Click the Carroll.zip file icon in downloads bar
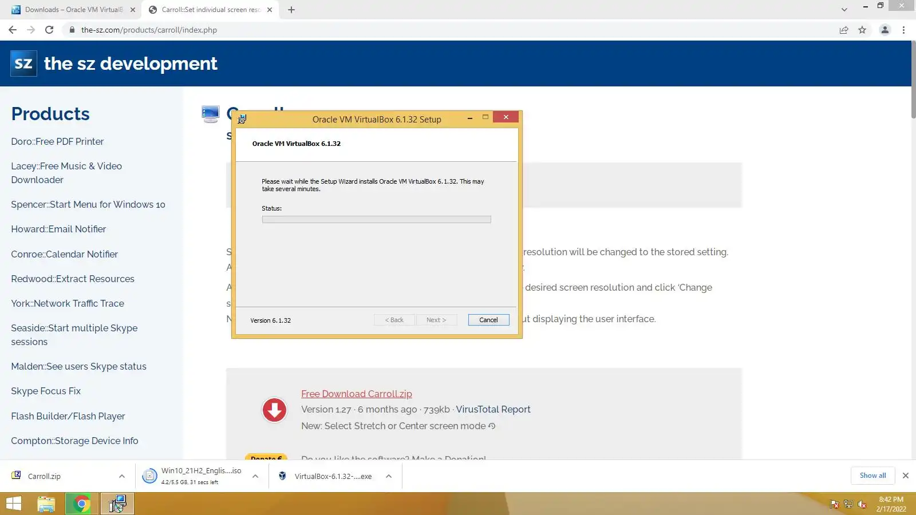Viewport: 916px width, 515px height. [16, 476]
